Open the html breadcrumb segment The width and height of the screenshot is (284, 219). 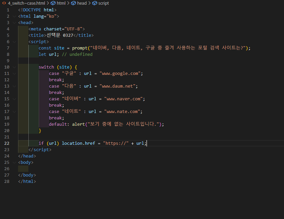61,3
